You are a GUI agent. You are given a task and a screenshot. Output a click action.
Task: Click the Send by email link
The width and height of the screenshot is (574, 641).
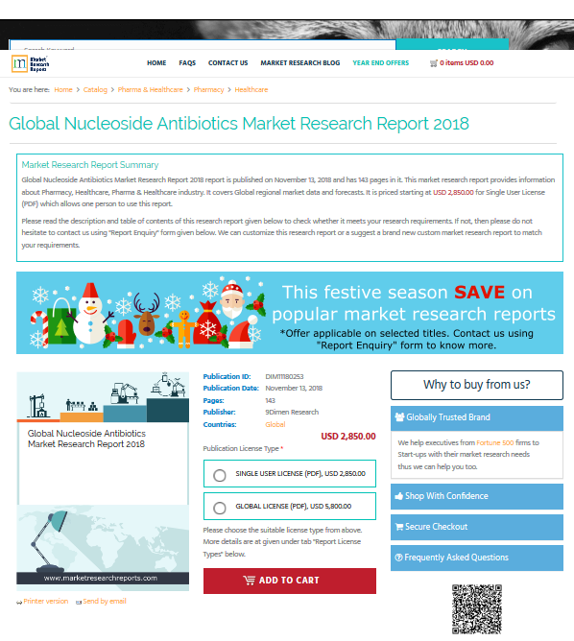(105, 601)
